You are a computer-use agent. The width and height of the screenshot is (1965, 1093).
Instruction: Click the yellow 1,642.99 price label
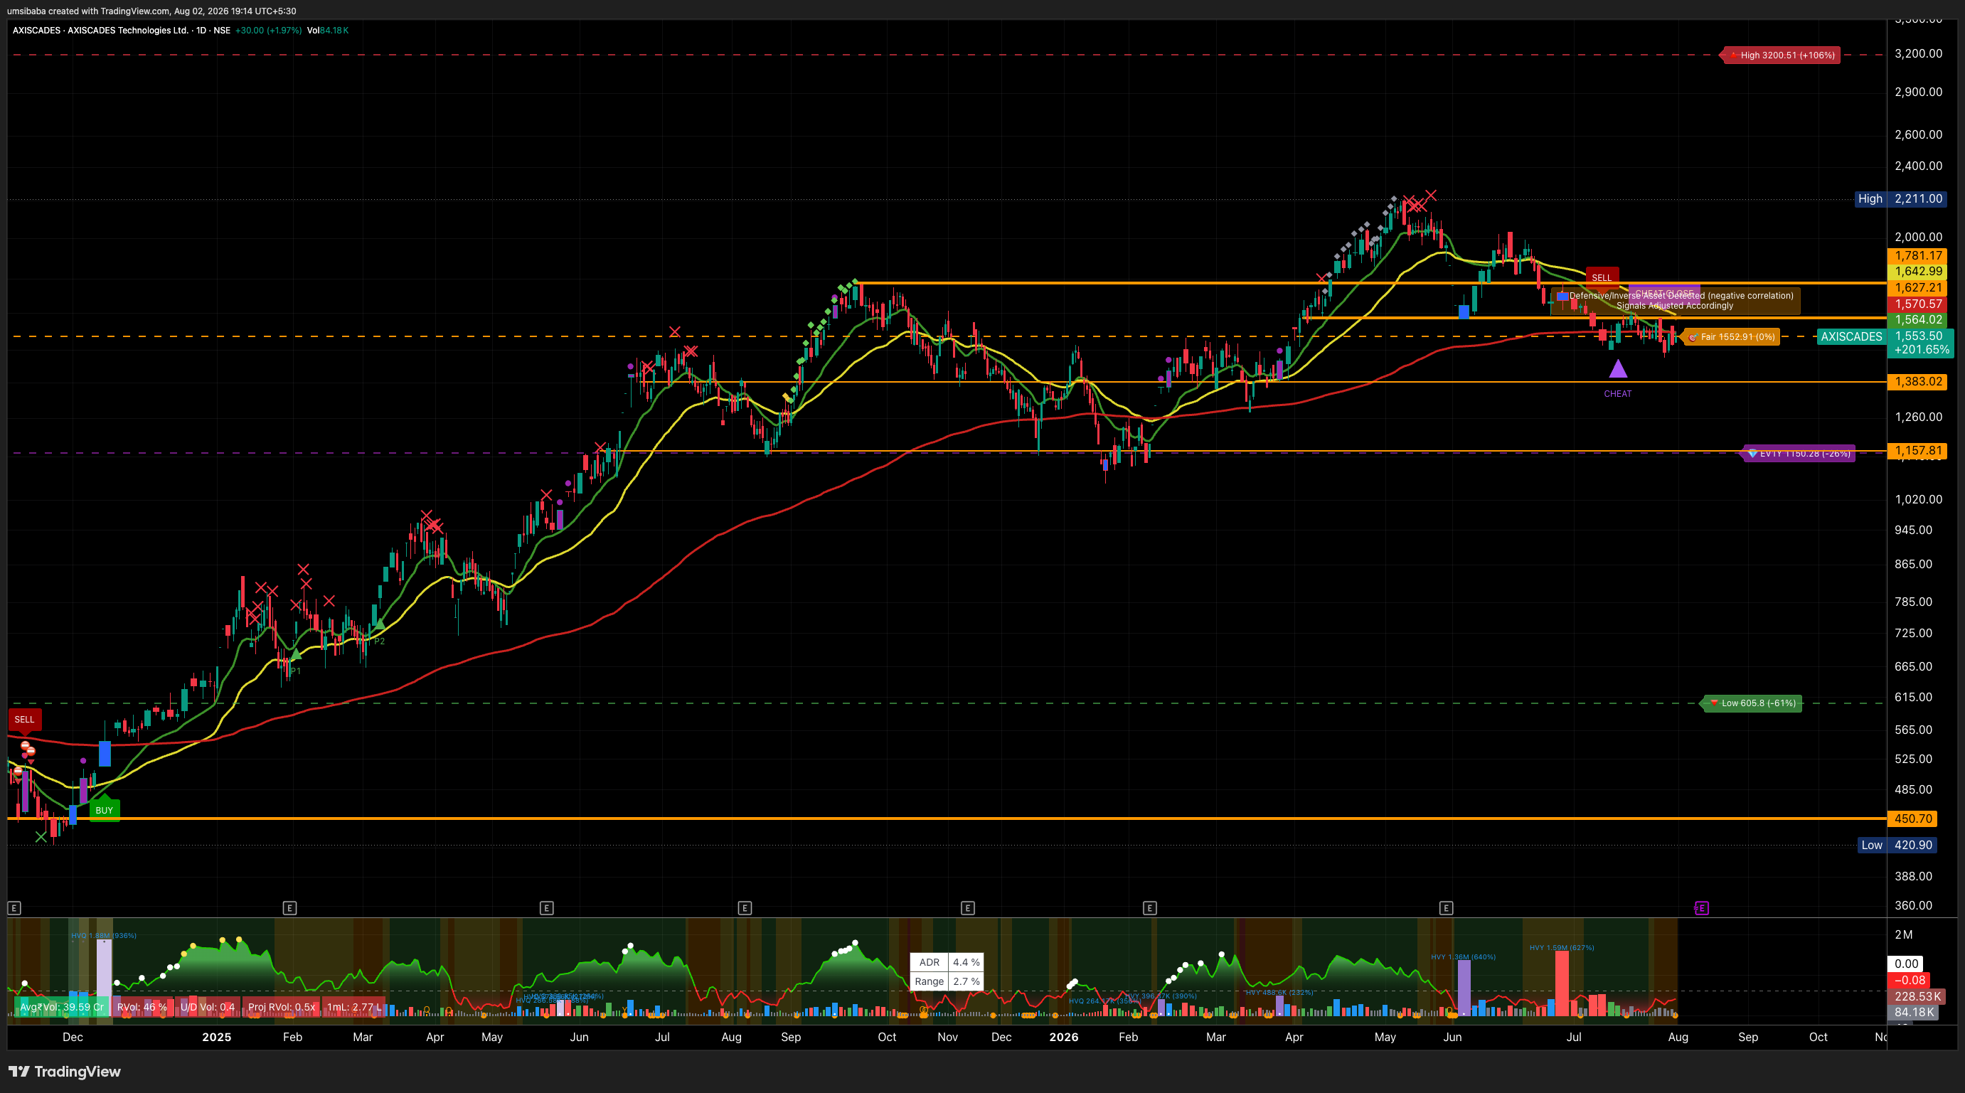click(x=1917, y=272)
